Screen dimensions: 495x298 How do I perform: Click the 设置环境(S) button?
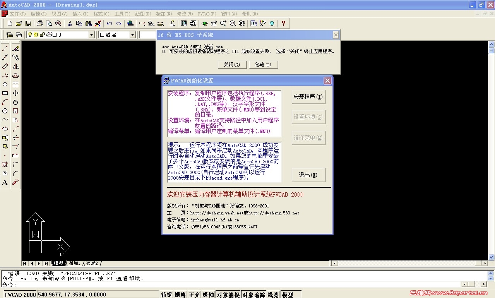pos(308,117)
